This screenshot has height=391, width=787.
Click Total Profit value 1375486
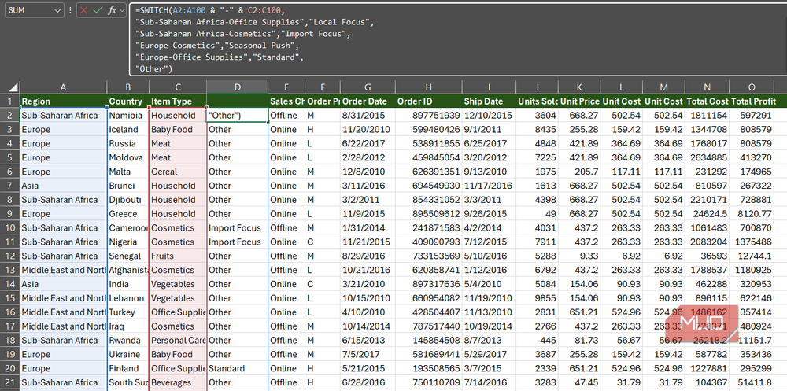click(752, 242)
